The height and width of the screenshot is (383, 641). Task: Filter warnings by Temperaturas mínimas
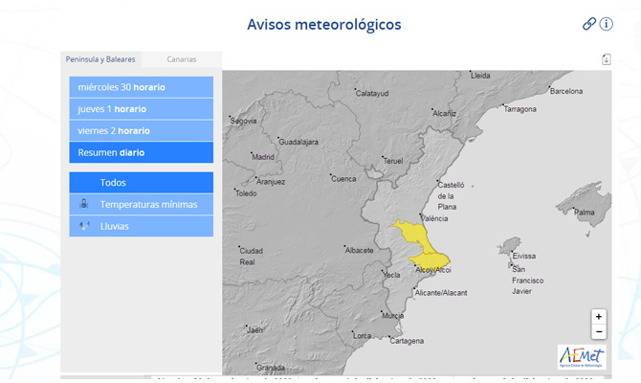141,204
